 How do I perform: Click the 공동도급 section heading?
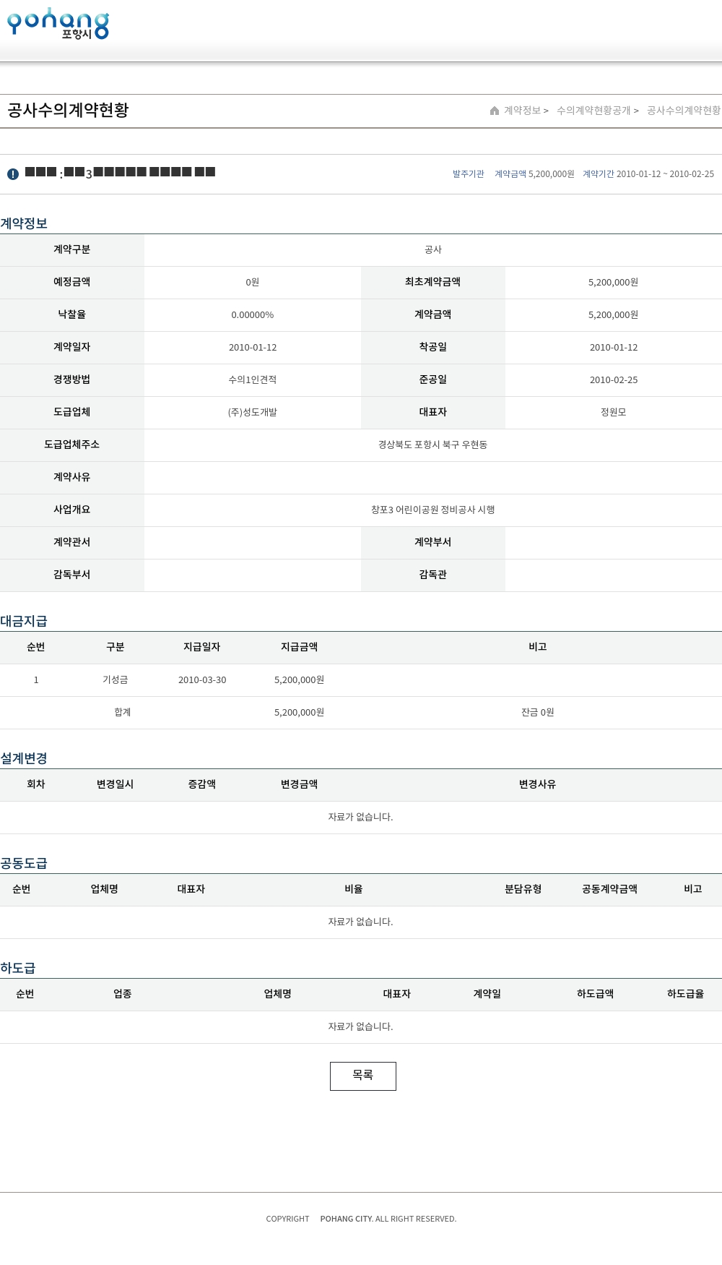click(24, 863)
